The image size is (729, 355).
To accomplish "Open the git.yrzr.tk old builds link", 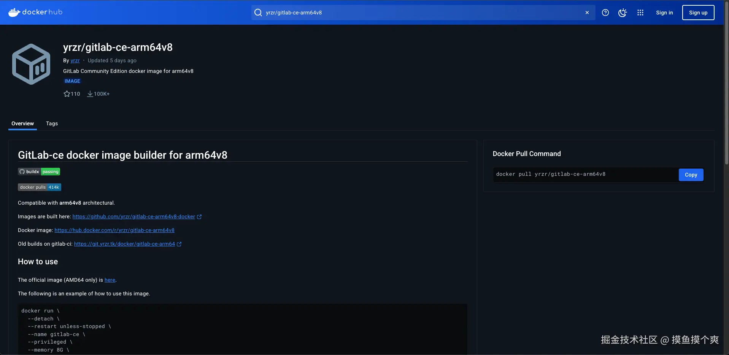I will [x=124, y=244].
